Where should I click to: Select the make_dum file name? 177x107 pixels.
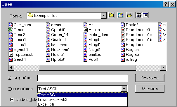[98, 35]
